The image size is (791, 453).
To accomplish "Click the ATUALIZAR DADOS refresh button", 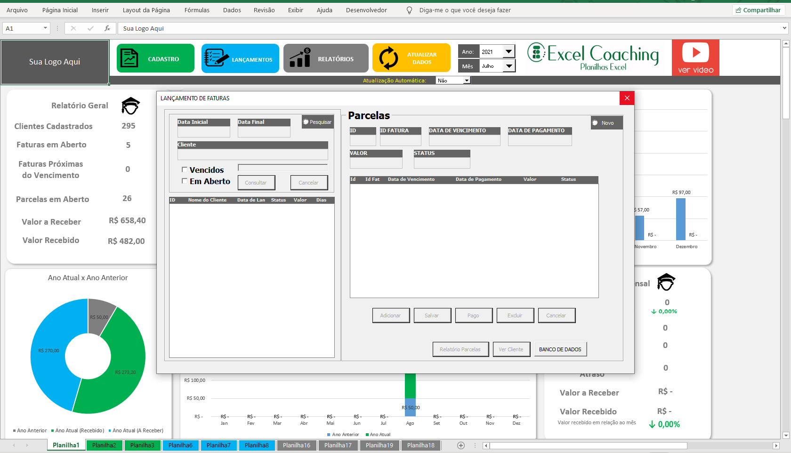I will (x=412, y=58).
